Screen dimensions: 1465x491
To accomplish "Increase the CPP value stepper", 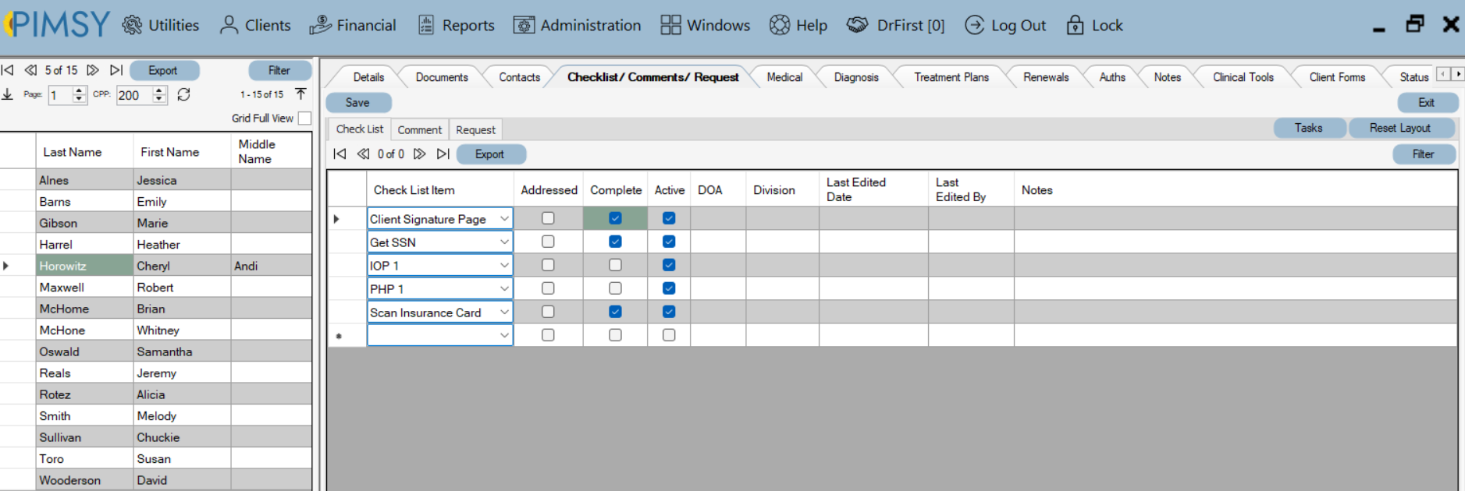I will click(x=159, y=90).
